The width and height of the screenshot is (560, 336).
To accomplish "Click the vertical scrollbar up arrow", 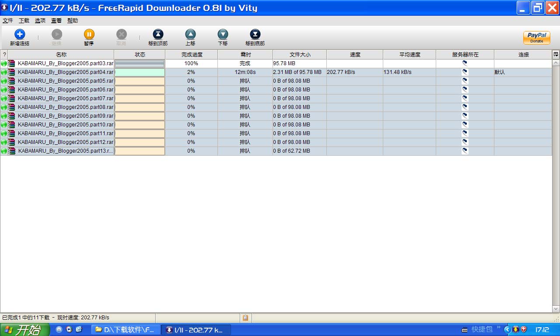I will pos(556,63).
